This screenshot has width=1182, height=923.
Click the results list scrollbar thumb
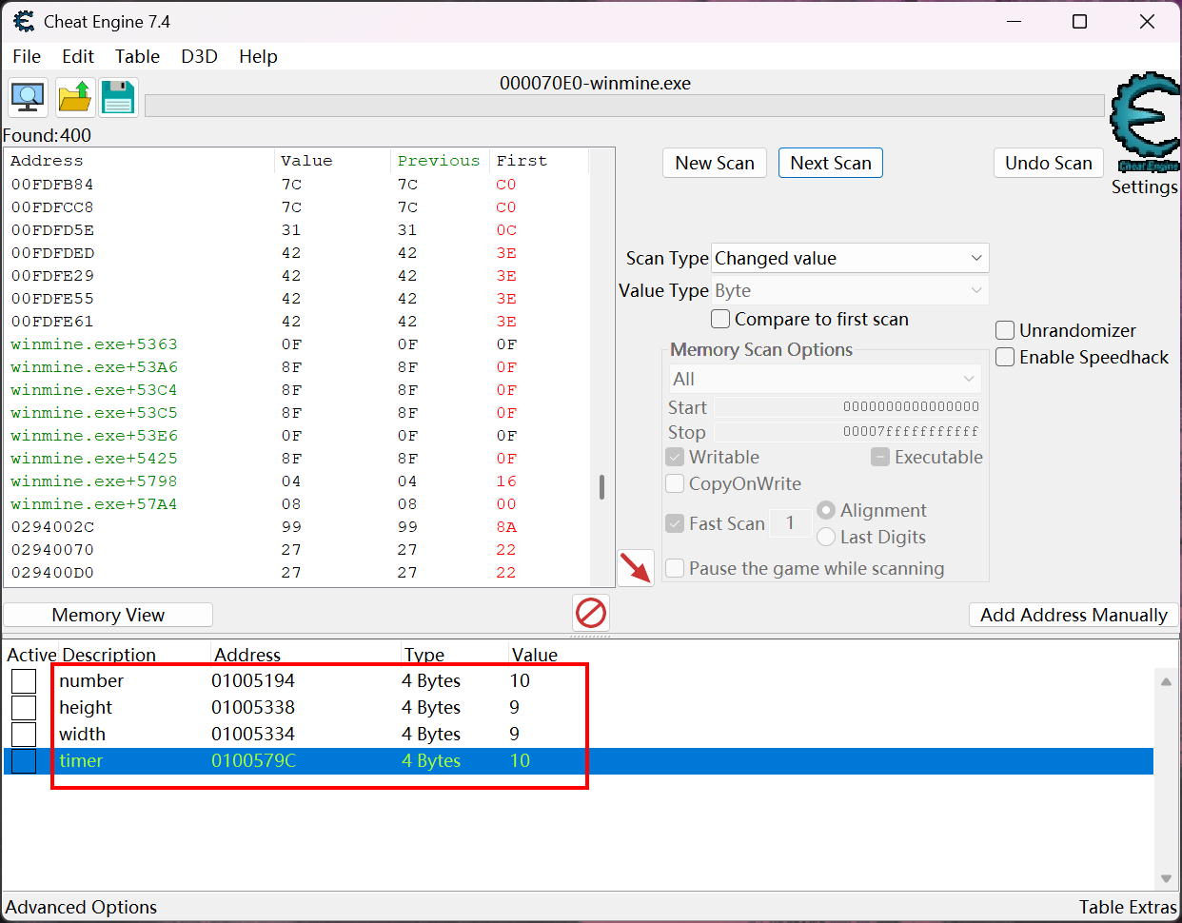601,487
